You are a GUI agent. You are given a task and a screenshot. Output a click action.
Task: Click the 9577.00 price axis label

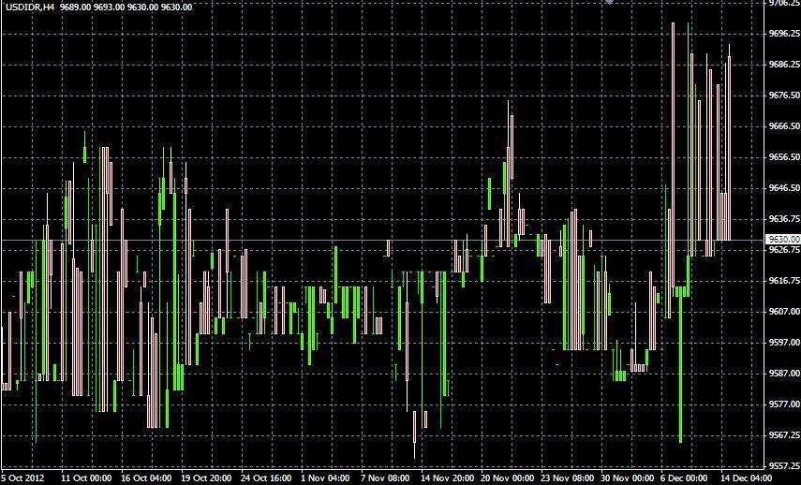point(784,404)
